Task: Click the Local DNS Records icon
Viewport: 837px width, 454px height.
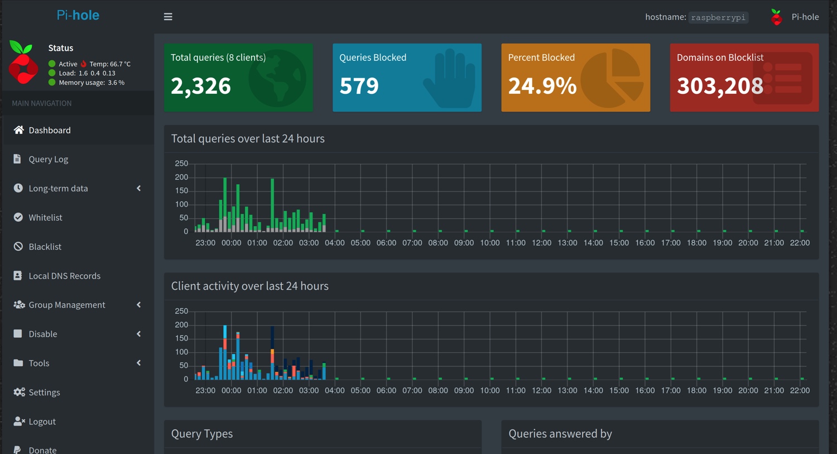Action: 18,276
